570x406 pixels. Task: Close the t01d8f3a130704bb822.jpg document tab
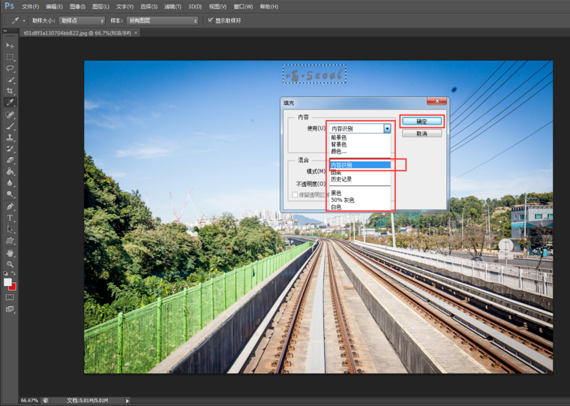coord(136,33)
